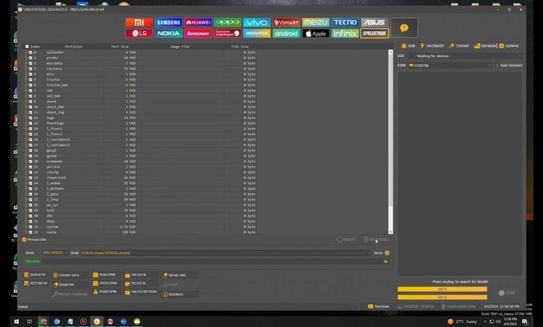
Task: Open the Spreadtrum chipset section
Action: (x=375, y=33)
